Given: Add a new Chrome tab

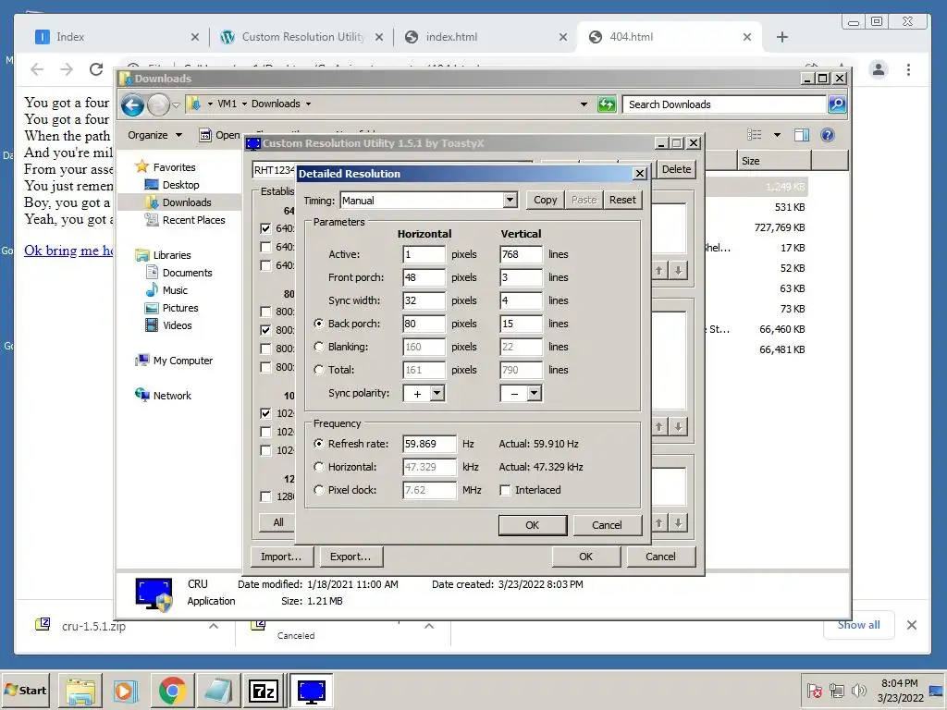Looking at the screenshot, I should tap(782, 37).
